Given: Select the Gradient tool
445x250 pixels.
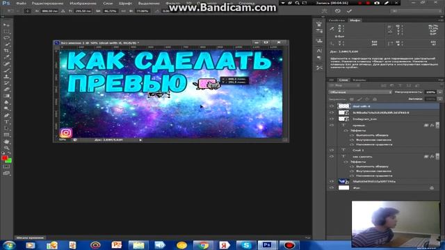Looking at the screenshot, I should click(6, 96).
